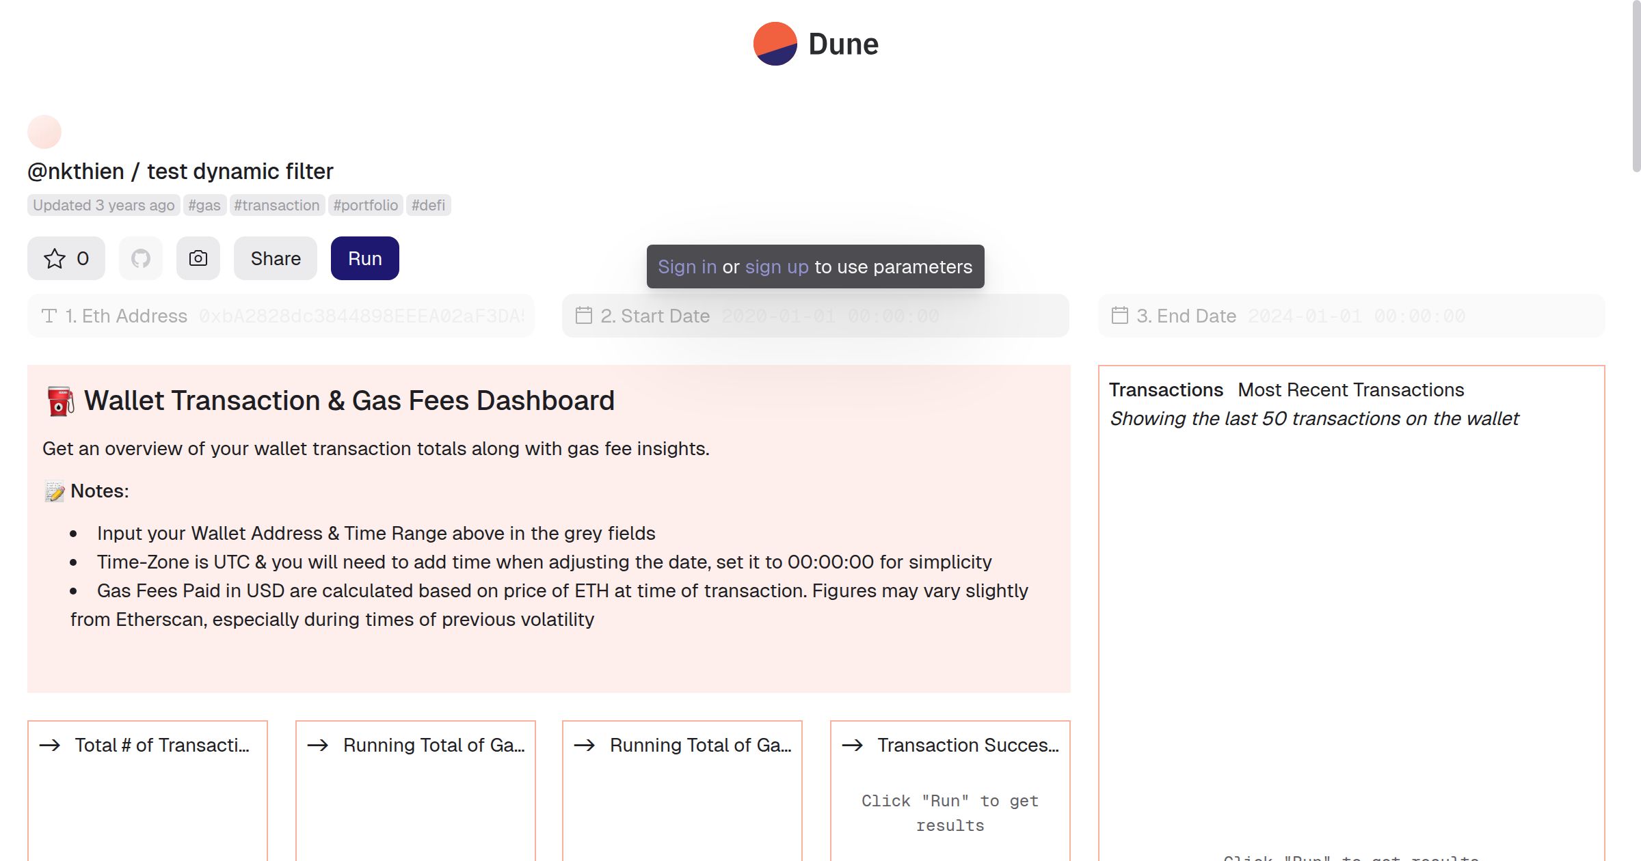Open the GitHub icon button

coord(141,258)
